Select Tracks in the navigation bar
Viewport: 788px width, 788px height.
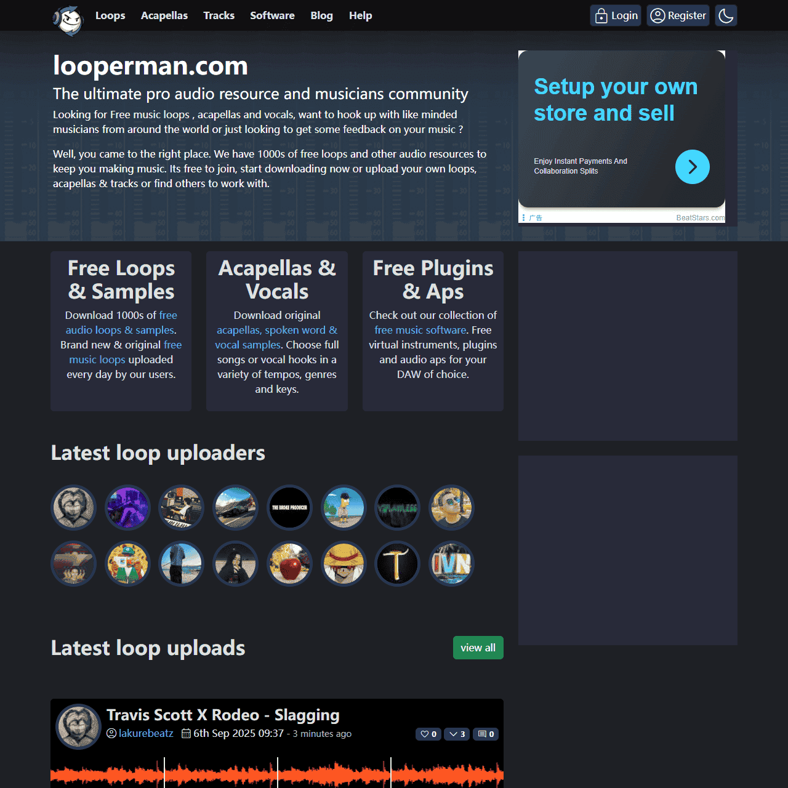pos(219,15)
